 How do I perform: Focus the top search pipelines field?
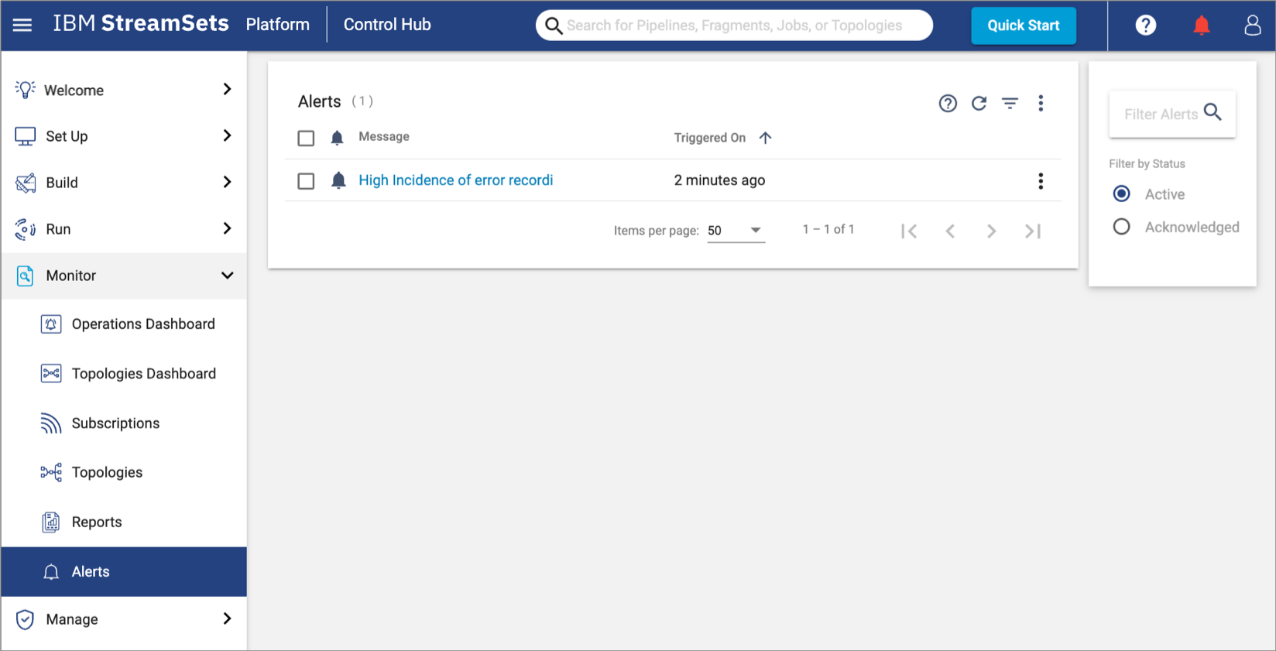pos(735,26)
